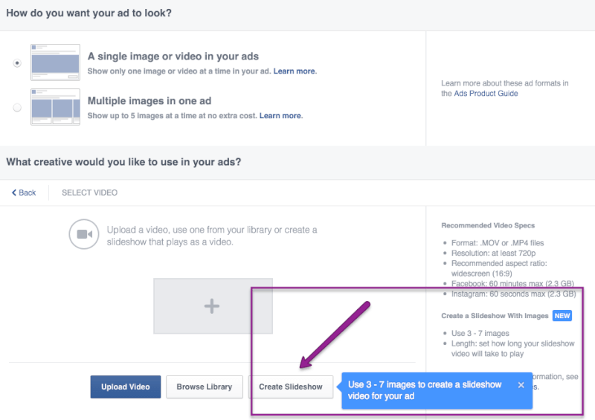Click the plus icon in upload placeholder
The image size is (595, 420).
point(213,306)
